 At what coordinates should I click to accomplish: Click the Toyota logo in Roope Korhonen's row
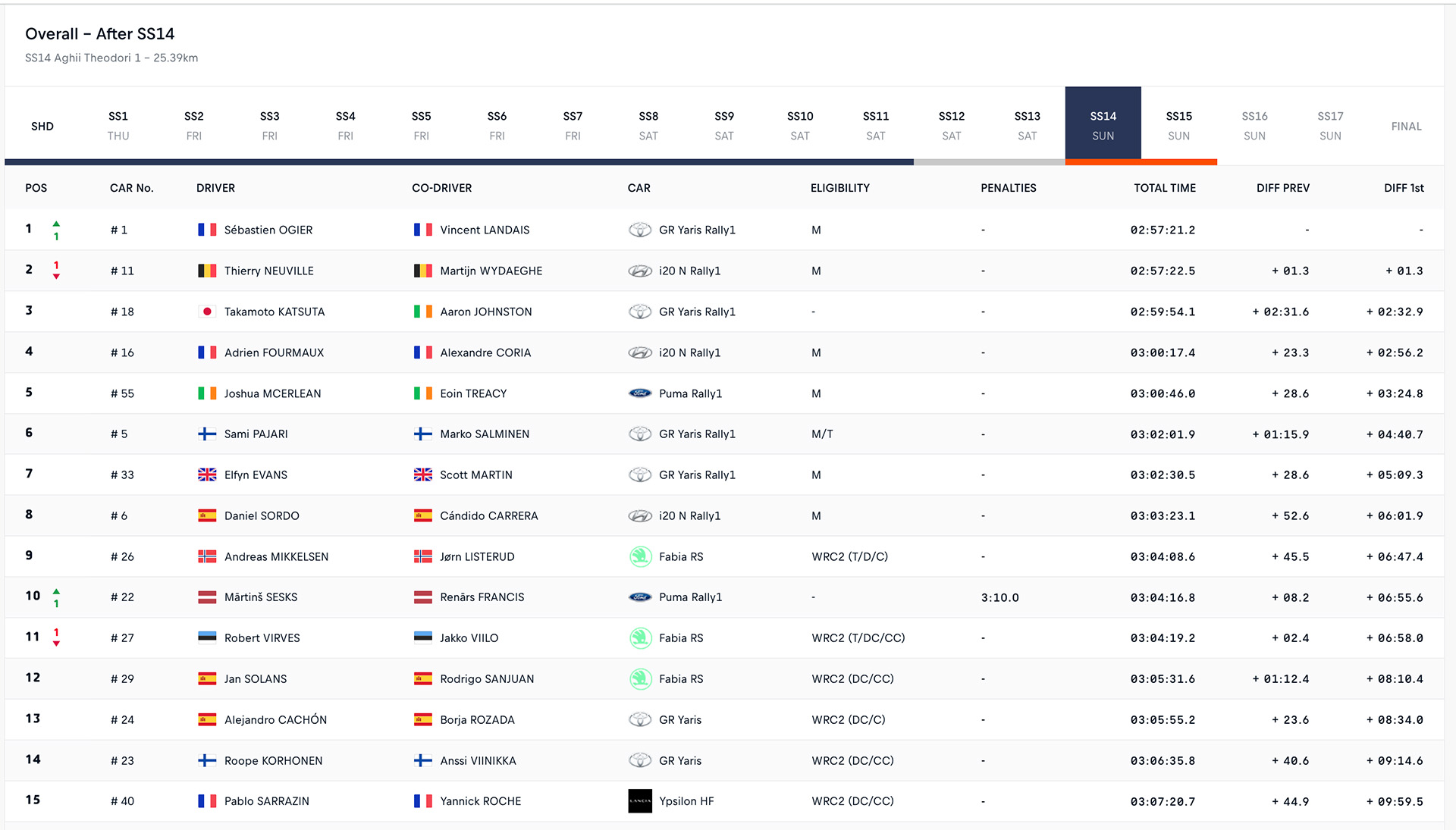pyautogui.click(x=640, y=760)
